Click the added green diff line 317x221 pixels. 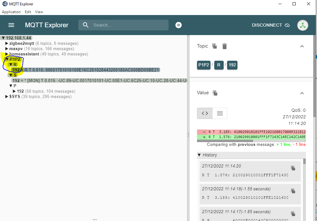(x=251, y=137)
